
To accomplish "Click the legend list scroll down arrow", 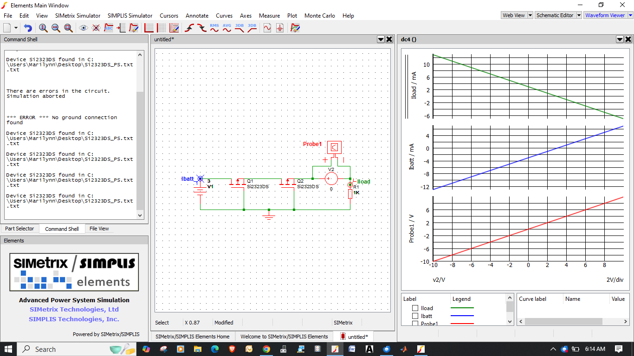I will tap(510, 321).
